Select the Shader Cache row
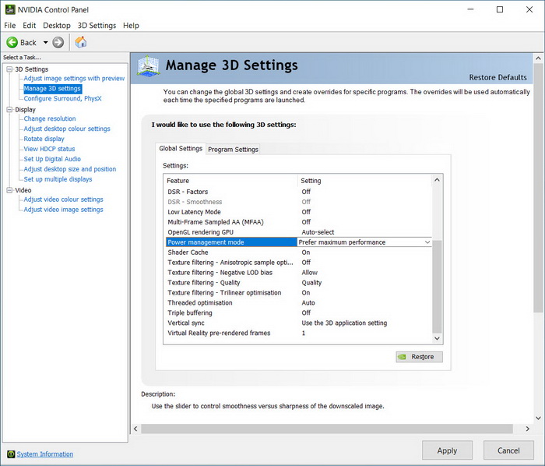Image resolution: width=545 pixels, height=466 pixels. [298, 252]
